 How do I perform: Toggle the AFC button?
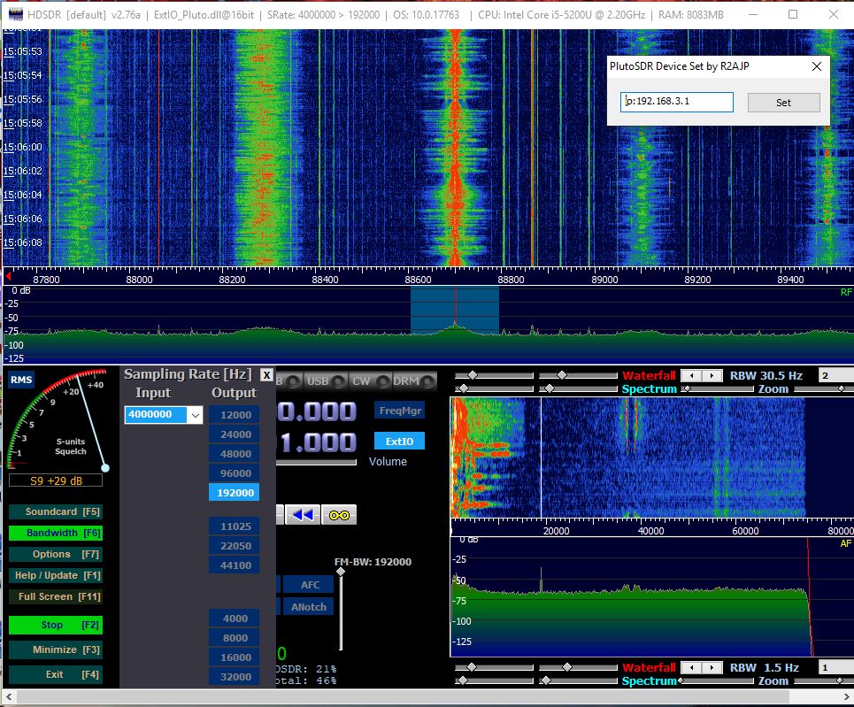[x=310, y=585]
